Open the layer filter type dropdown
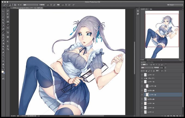Viewport: 185px width, 118px height. (144, 65)
